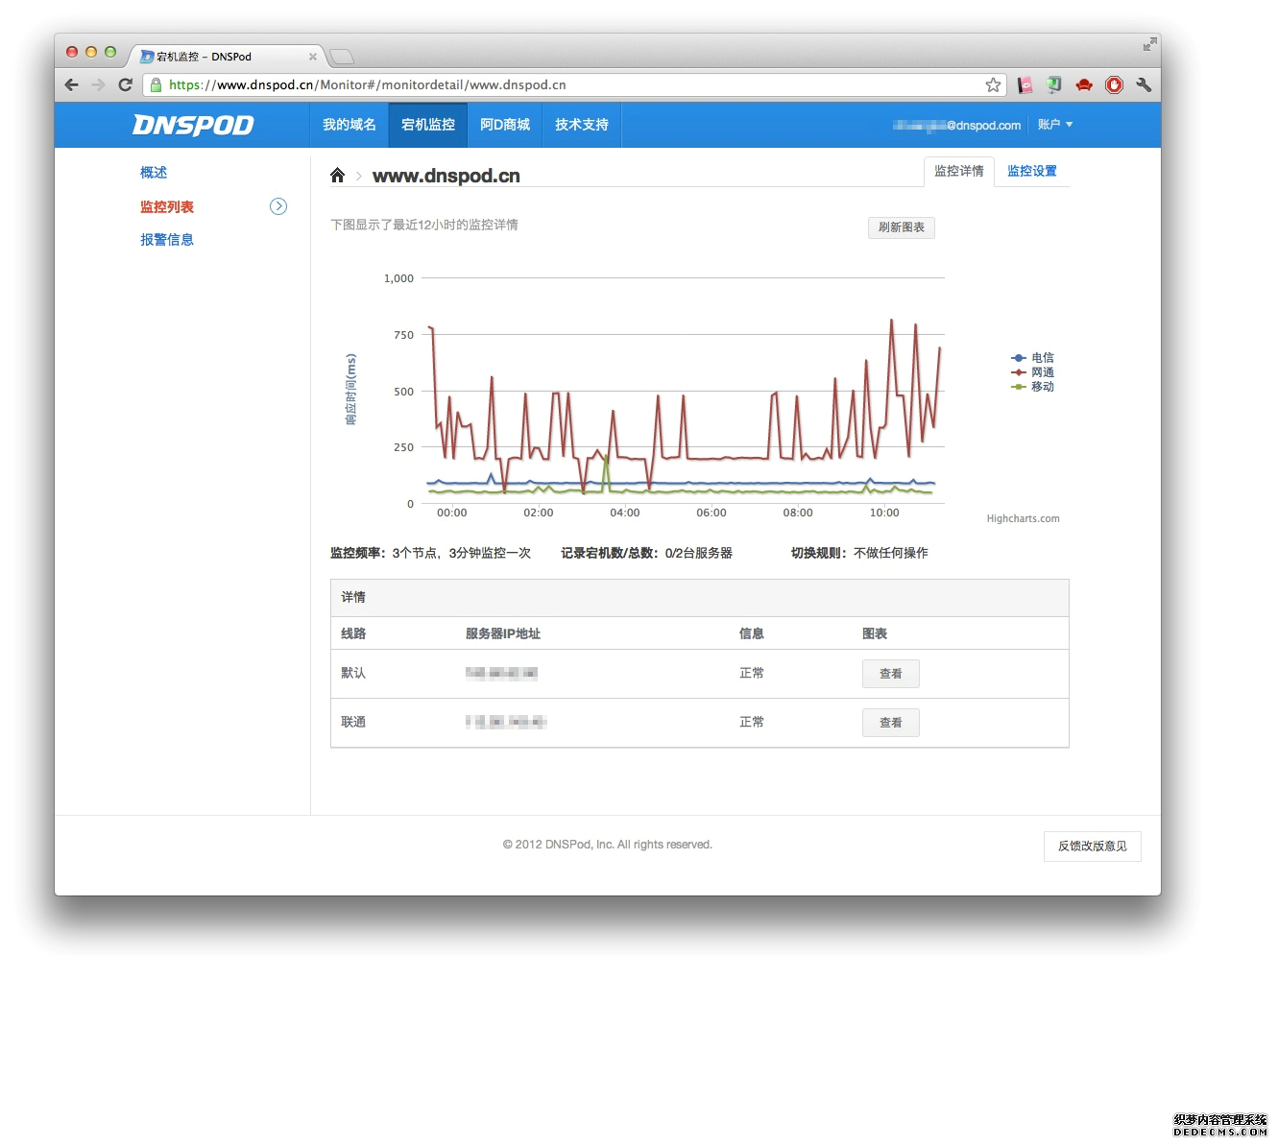This screenshot has width=1278, height=1146.
Task: Click the 下图显示了最近12小时的监控详情 description
Action: click(424, 226)
